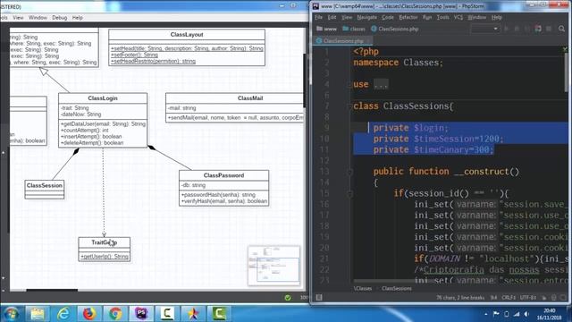This screenshot has height=322, width=572.
Task: Open Google Chrome from the taskbar
Action: point(115,314)
